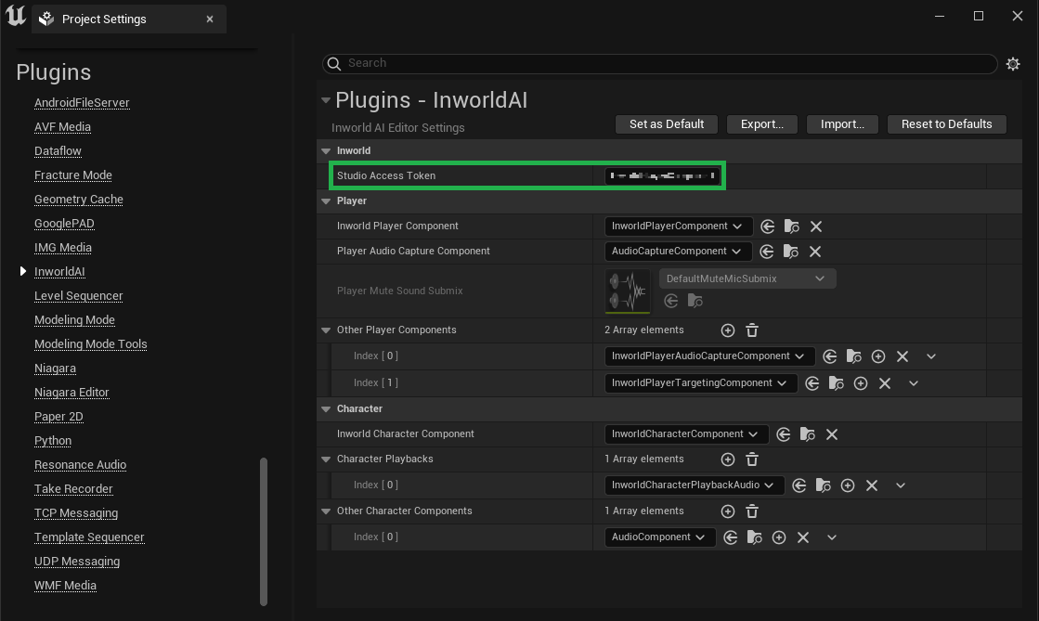Open the AudioComponent class dropdown
1039x621 pixels.
click(659, 537)
